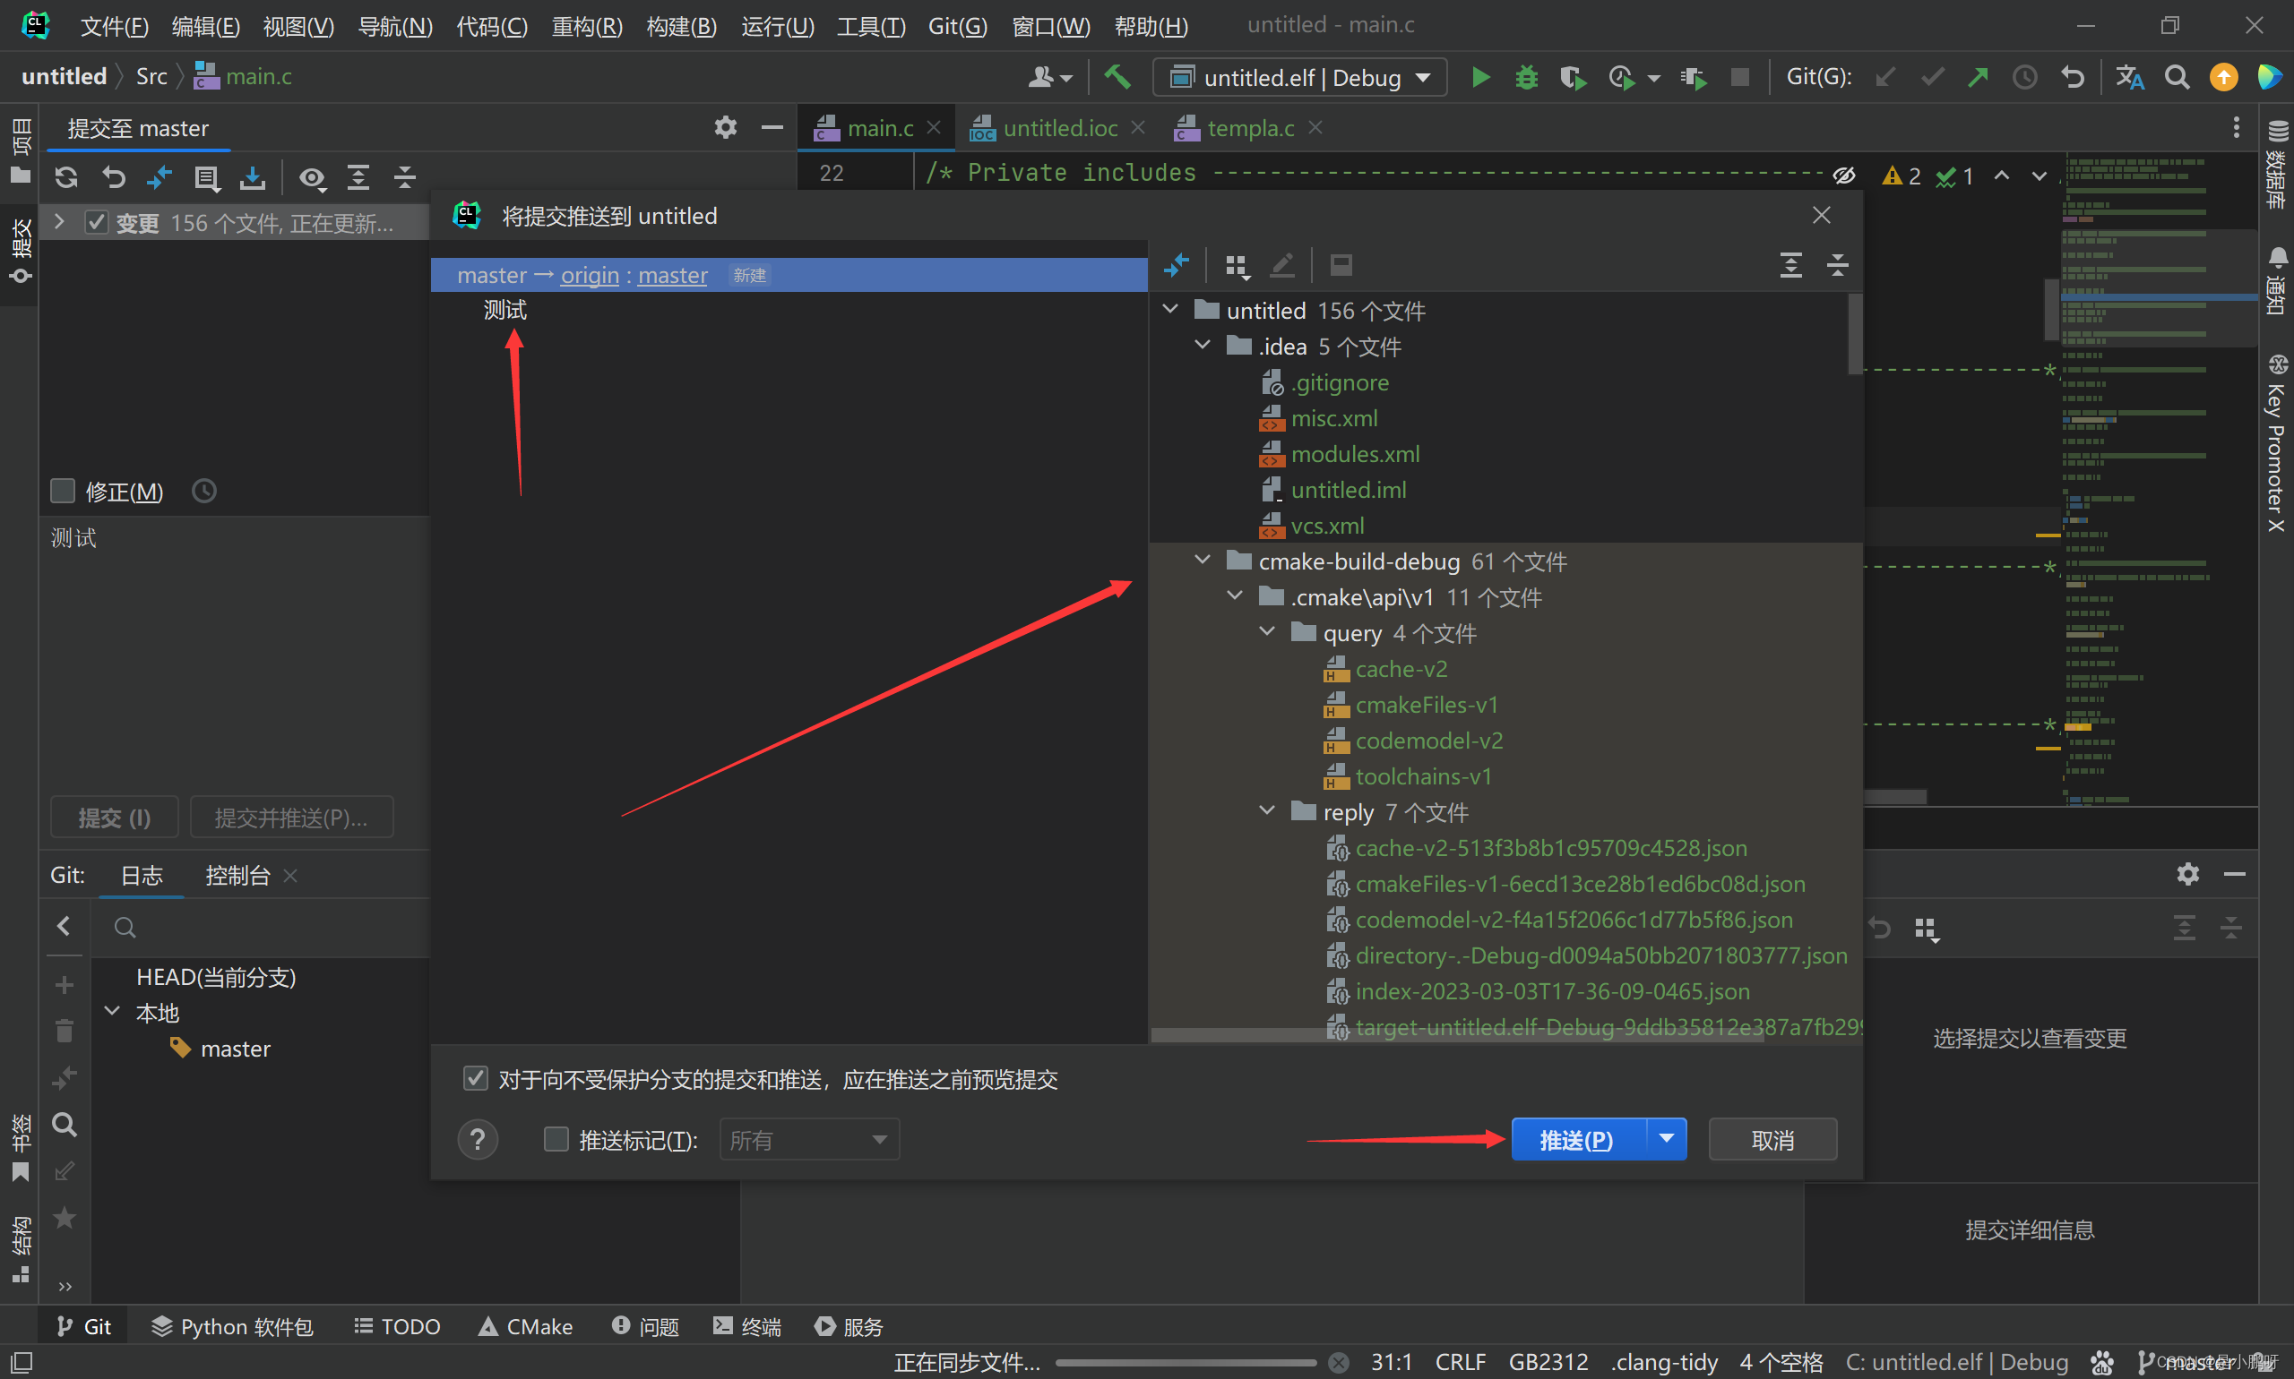
Task: Click Group By icon in push dialog
Action: coord(1237,266)
